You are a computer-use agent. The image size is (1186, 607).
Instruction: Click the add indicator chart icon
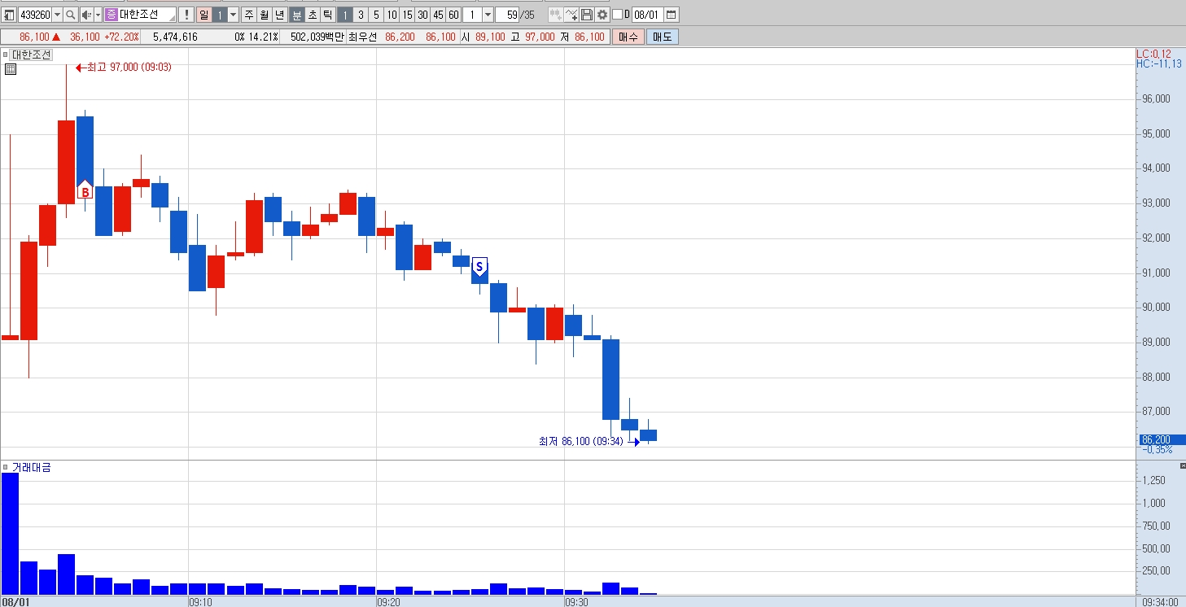coord(571,15)
